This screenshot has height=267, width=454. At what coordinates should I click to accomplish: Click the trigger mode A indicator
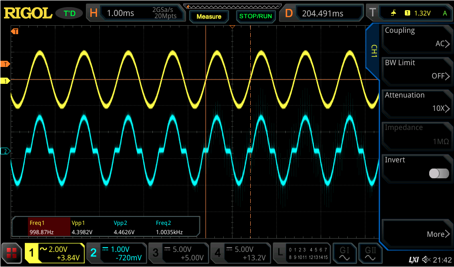(444, 13)
